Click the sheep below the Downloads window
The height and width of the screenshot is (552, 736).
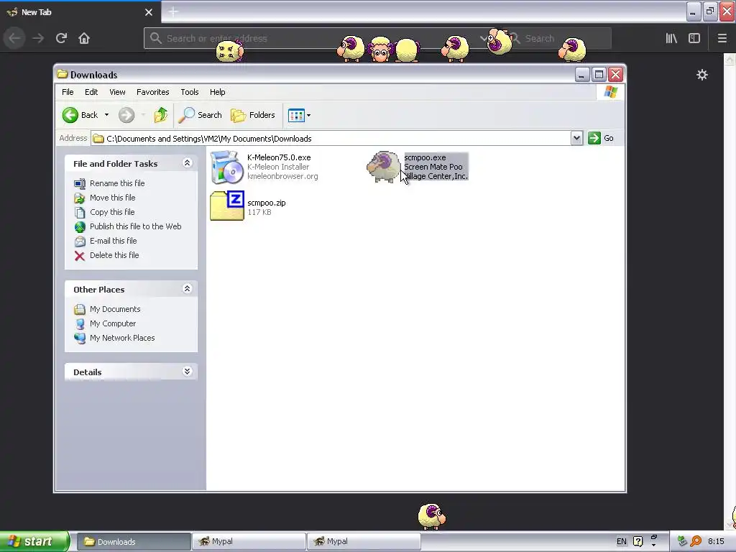click(x=432, y=516)
